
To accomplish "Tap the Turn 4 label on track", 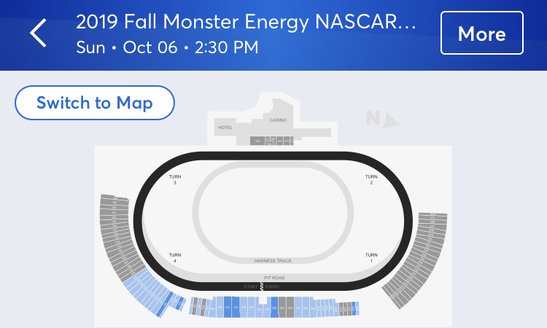I will 175,257.
